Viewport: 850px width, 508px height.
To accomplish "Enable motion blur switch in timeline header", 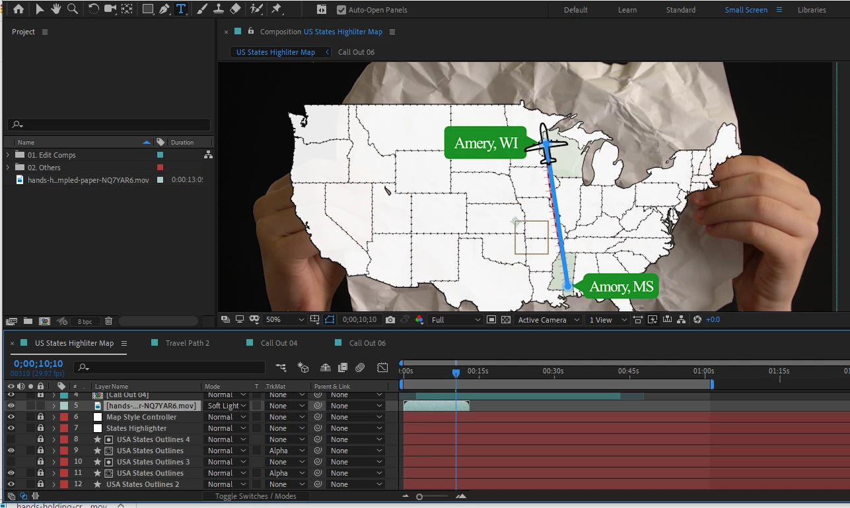I will pos(360,367).
